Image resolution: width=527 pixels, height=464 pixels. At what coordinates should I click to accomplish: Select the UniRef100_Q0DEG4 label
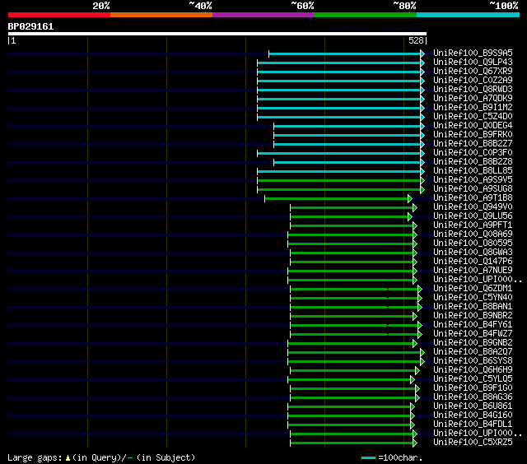click(x=473, y=126)
